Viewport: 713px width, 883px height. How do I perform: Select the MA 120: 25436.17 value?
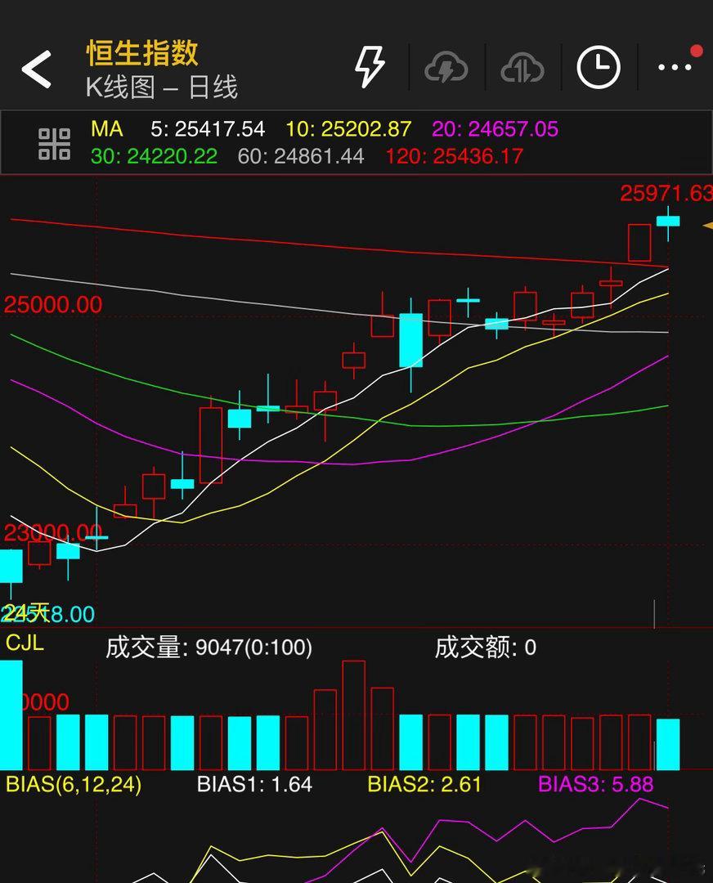coord(455,156)
